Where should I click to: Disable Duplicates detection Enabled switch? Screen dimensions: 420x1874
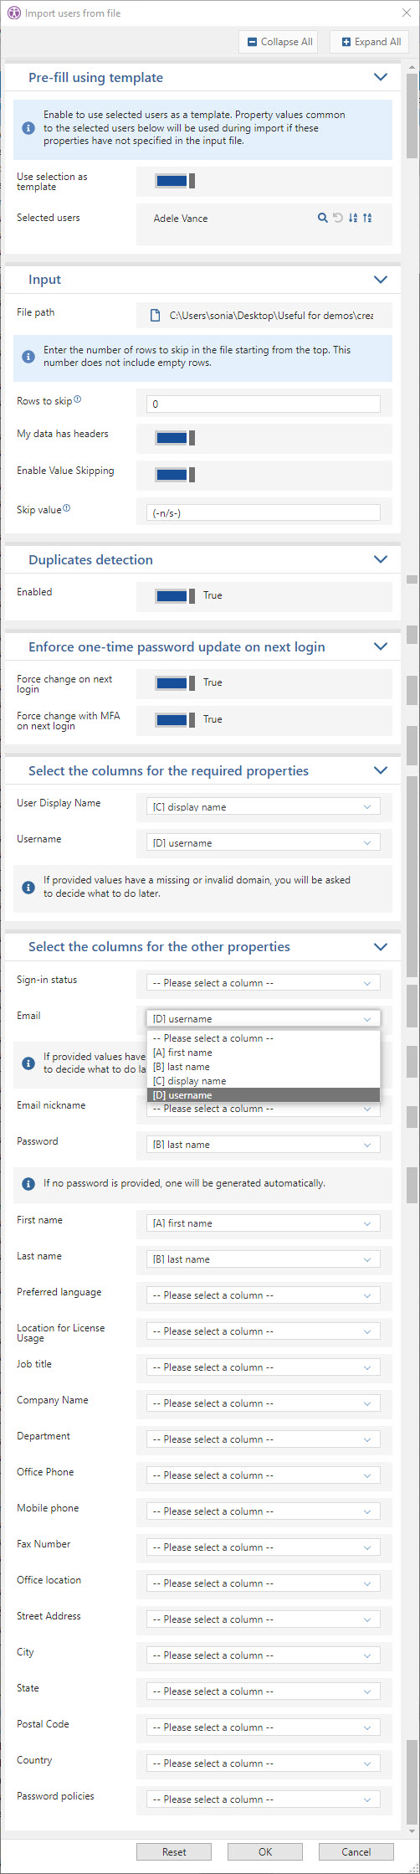point(176,596)
